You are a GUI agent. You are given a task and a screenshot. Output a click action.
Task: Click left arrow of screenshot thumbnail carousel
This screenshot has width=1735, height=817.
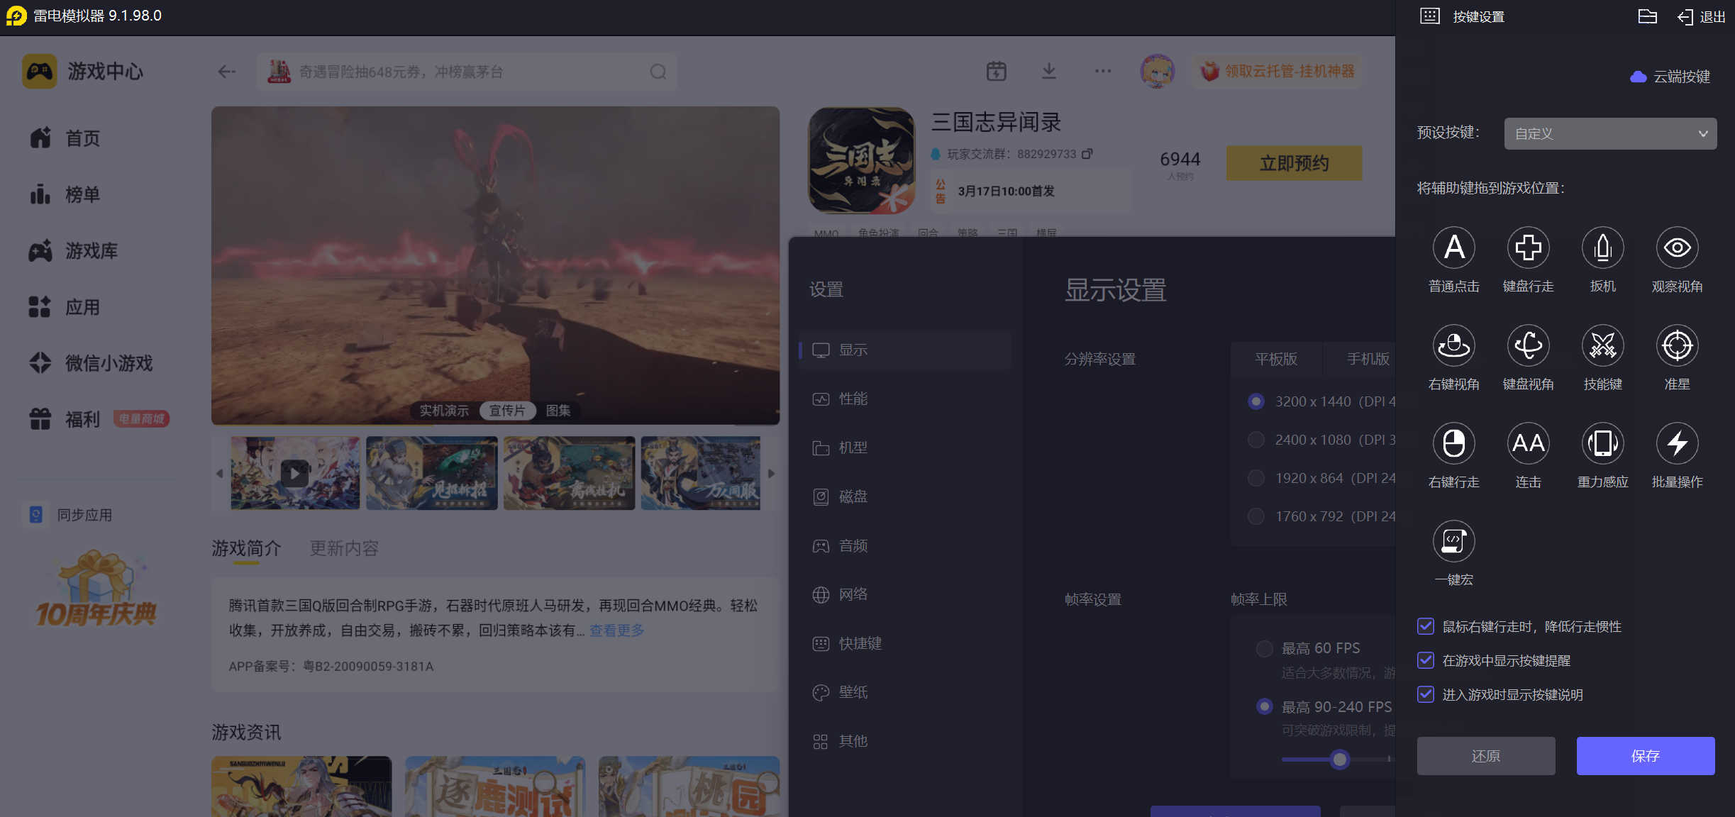(x=219, y=473)
